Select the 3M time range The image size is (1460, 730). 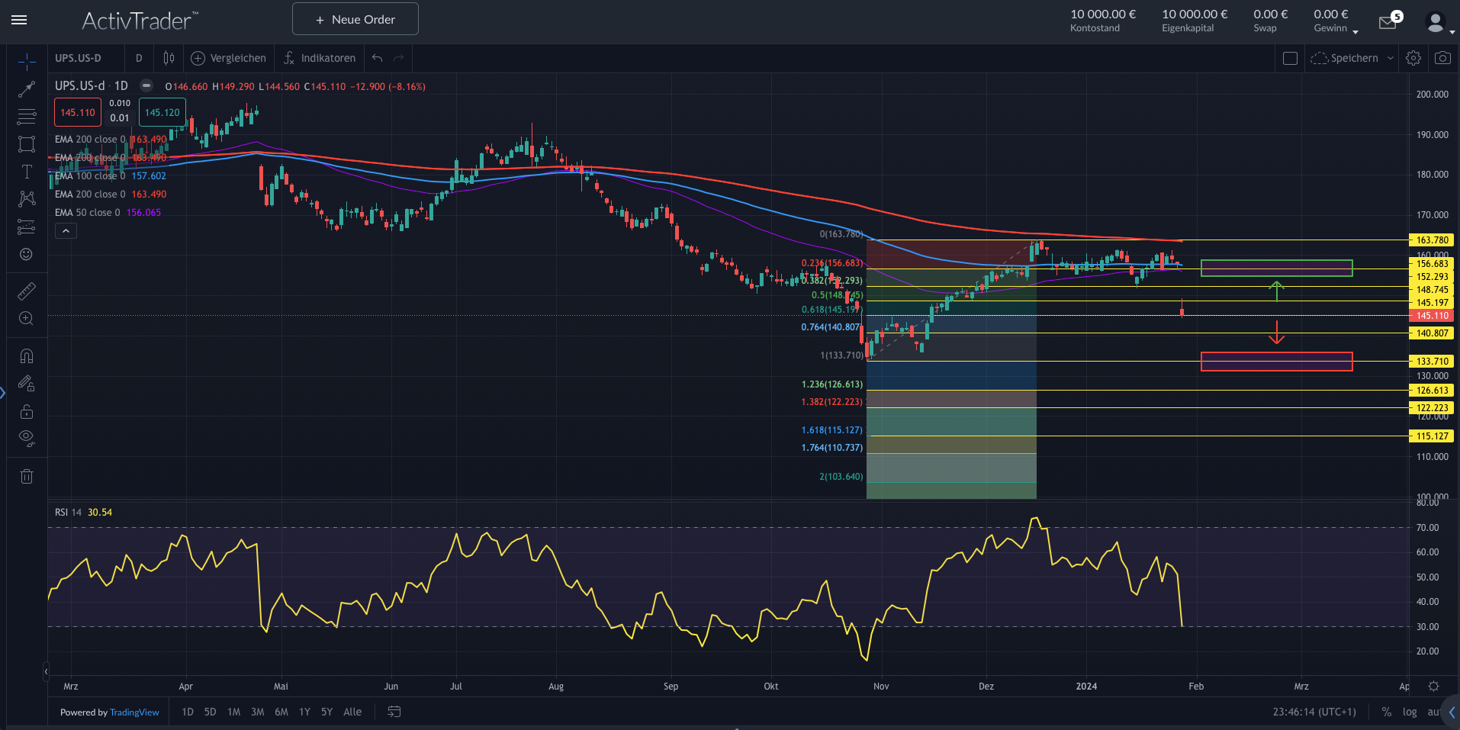coord(257,712)
